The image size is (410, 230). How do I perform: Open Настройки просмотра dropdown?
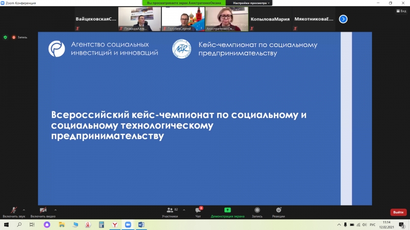coord(251,3)
